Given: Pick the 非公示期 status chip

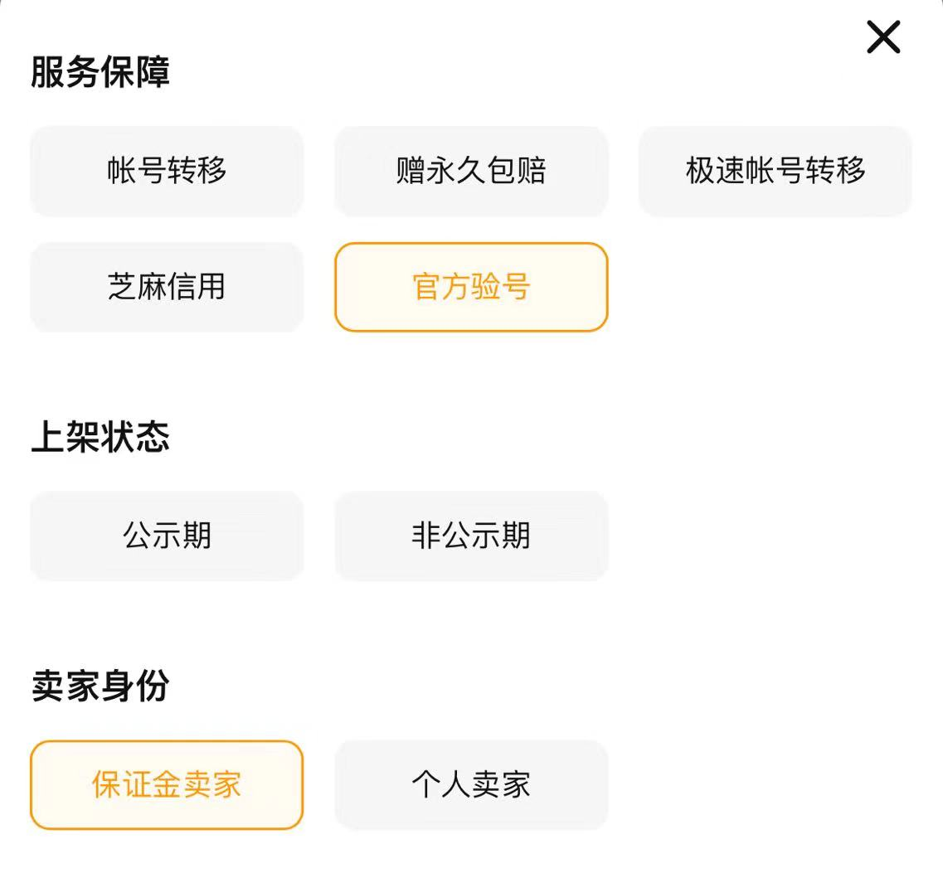Looking at the screenshot, I should 471,536.
